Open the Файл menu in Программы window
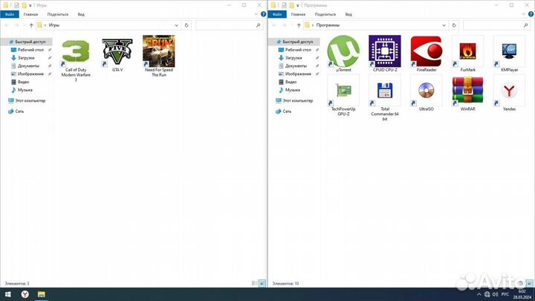Image resolution: width=535 pixels, height=301 pixels. [x=277, y=14]
